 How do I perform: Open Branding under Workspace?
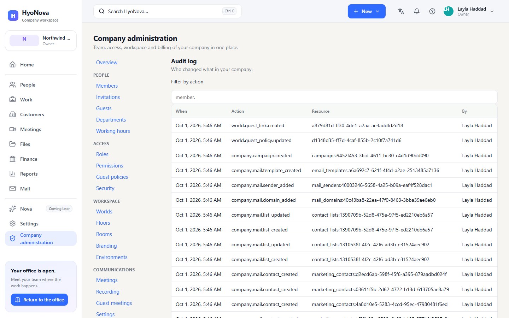click(x=106, y=246)
